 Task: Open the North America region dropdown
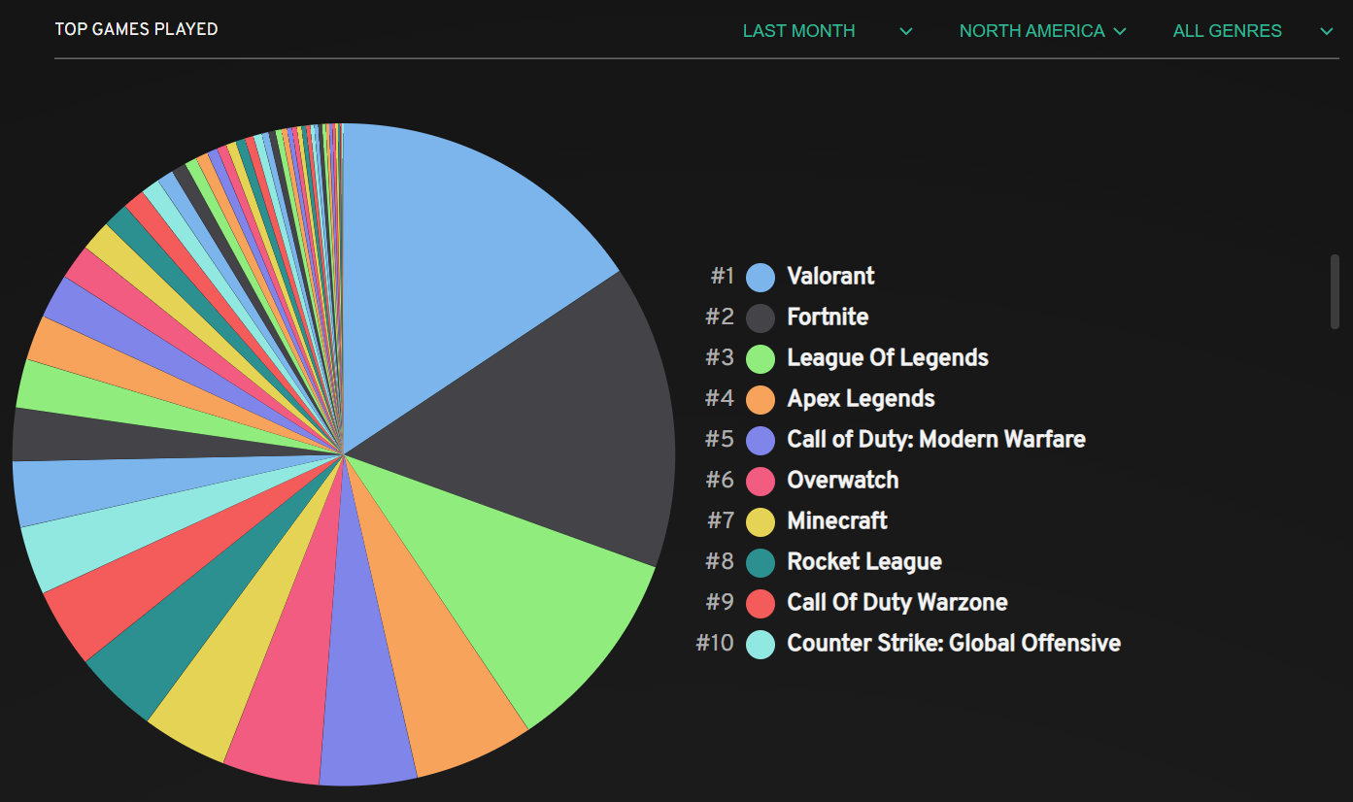(1042, 31)
